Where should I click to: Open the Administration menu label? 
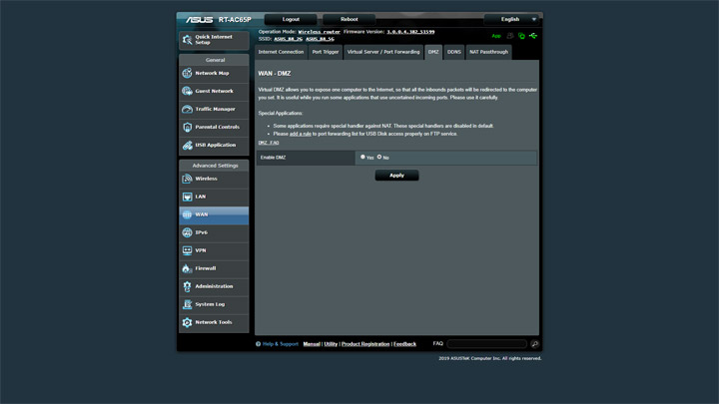(x=214, y=286)
